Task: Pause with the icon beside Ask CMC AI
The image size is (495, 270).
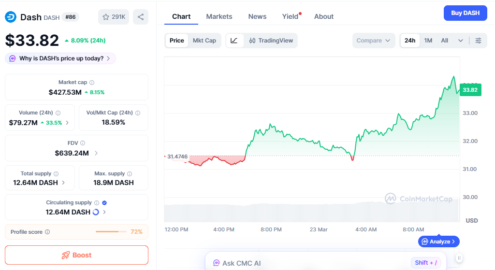Action: (x=459, y=258)
